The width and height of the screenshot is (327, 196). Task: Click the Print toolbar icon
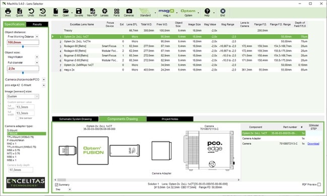point(8,13)
